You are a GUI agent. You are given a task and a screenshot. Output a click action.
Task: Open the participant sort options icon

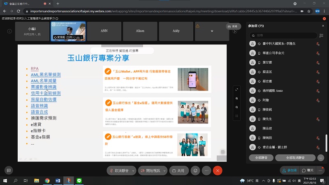click(322, 35)
